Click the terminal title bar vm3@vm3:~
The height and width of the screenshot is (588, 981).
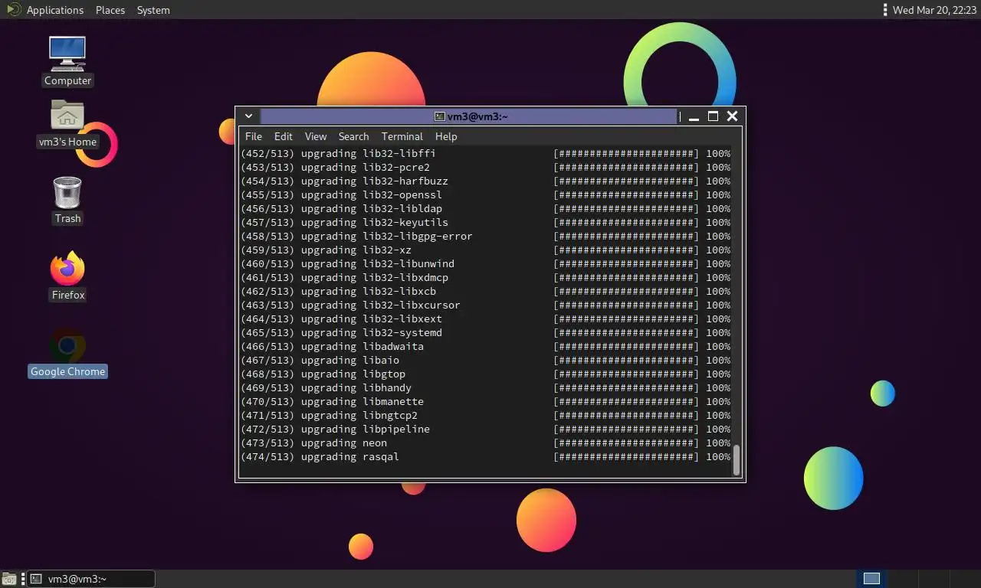click(469, 116)
